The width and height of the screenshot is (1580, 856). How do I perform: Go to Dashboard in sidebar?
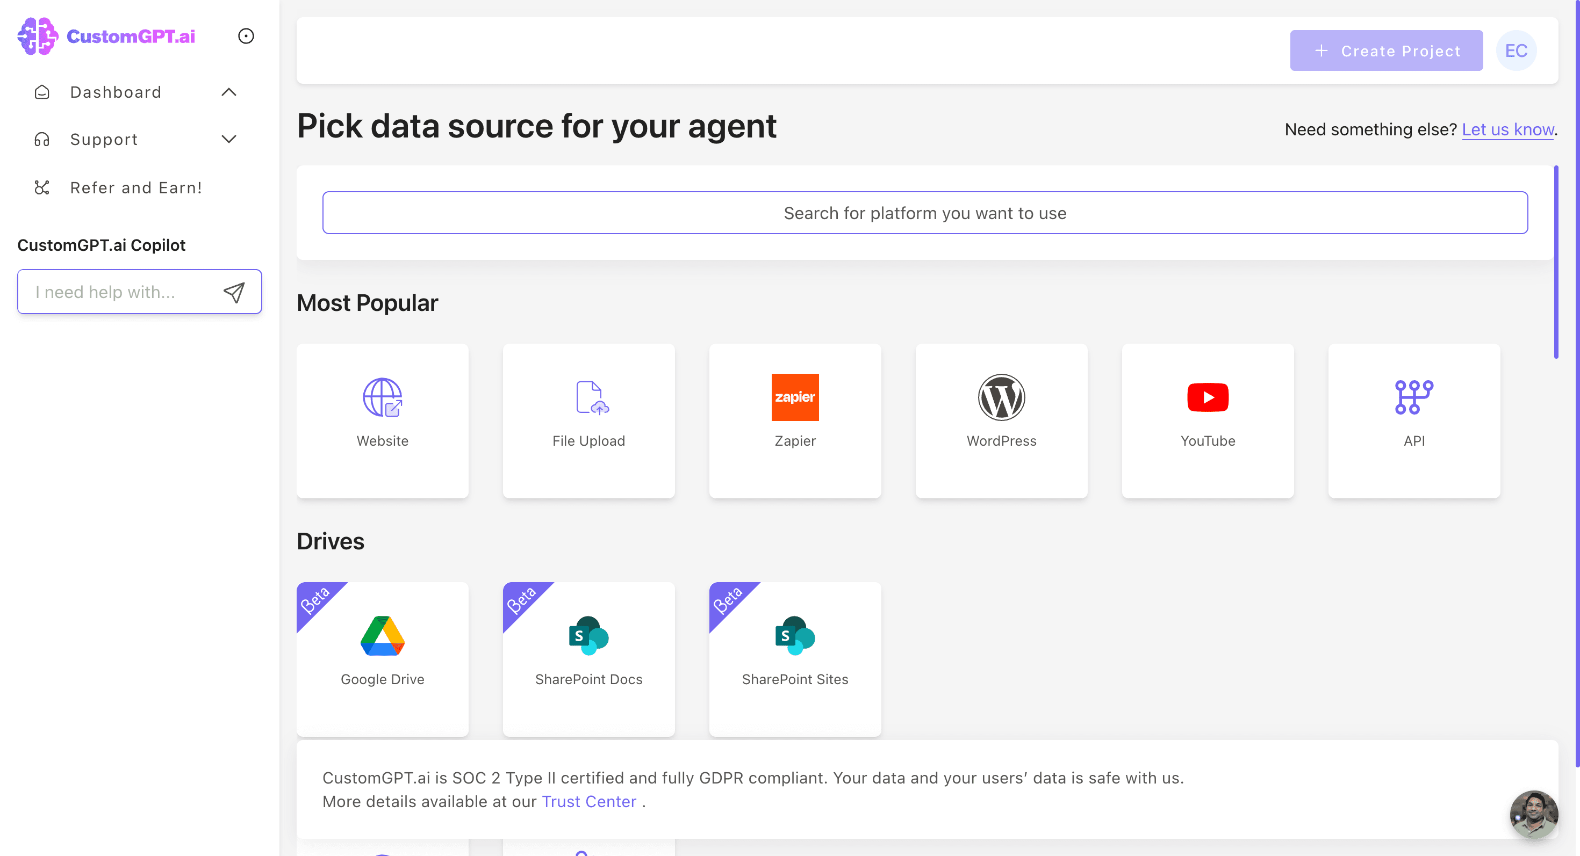pos(116,92)
